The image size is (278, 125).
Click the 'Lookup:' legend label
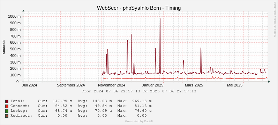(19, 111)
